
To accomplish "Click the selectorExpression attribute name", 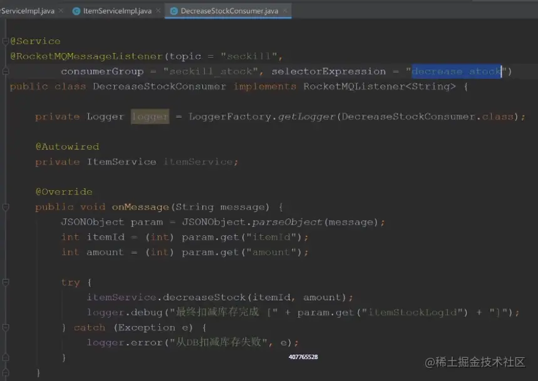I will pos(328,71).
